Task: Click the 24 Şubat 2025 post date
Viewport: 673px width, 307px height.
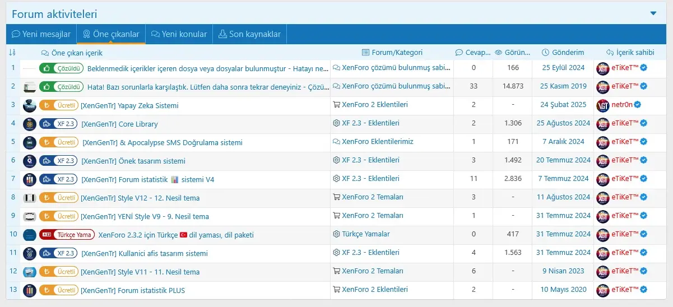Action: [x=563, y=105]
